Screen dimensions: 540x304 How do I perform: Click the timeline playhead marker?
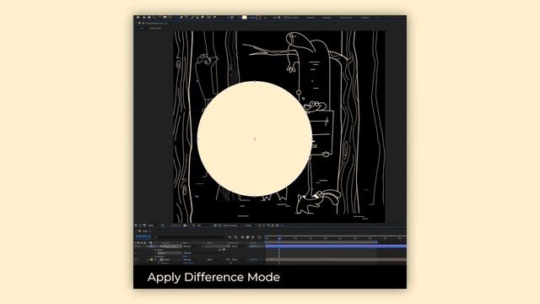point(279,238)
